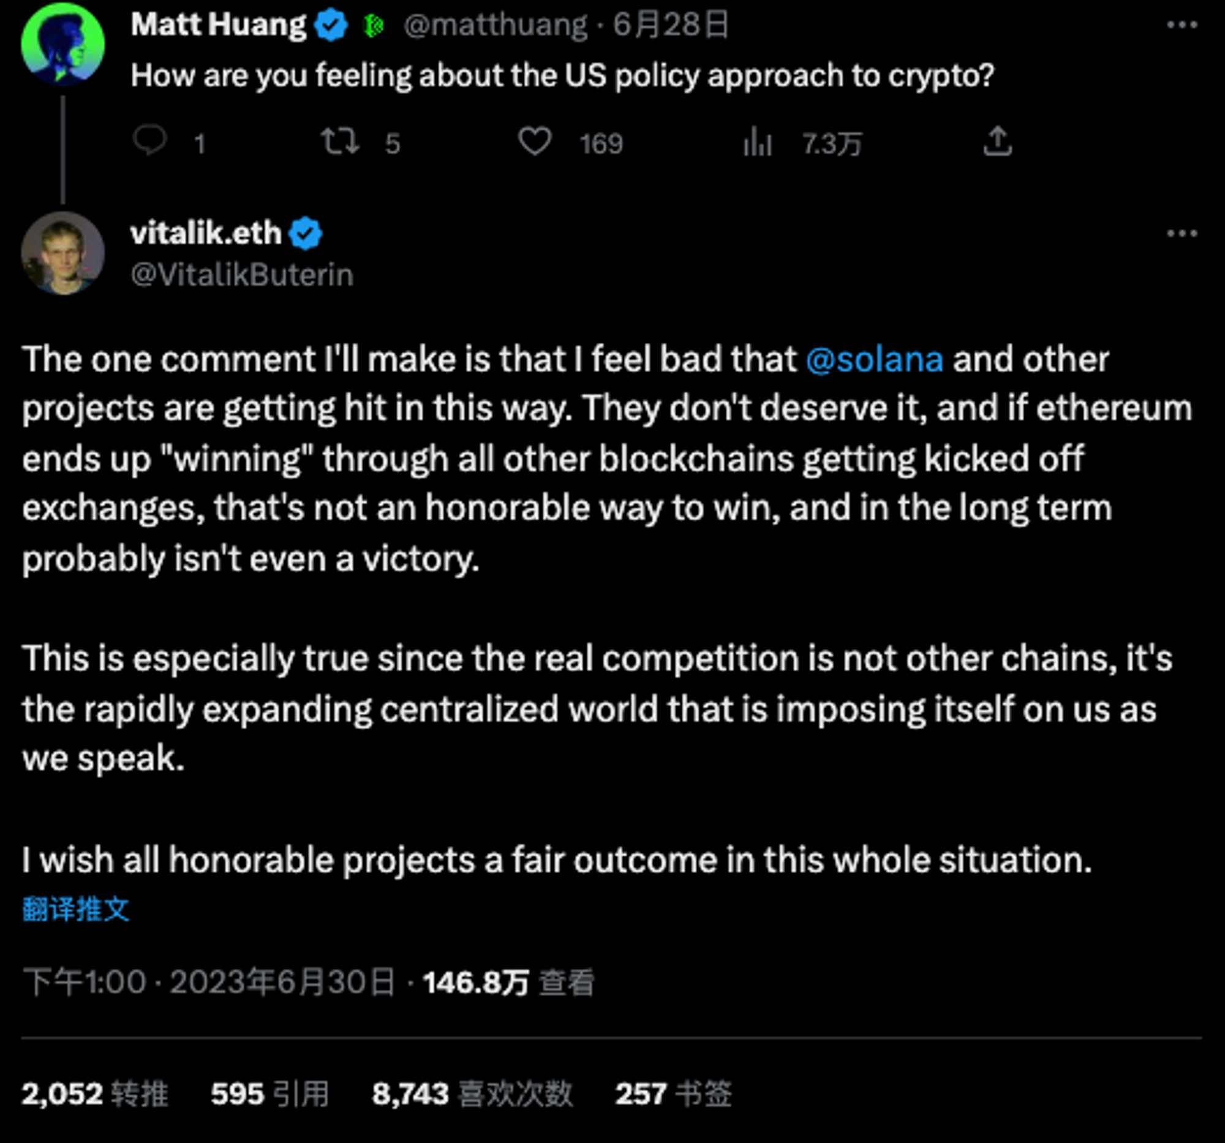The image size is (1225, 1143).
Task: Open vitalik.eth's profile avatar
Action: pyautogui.click(x=63, y=252)
